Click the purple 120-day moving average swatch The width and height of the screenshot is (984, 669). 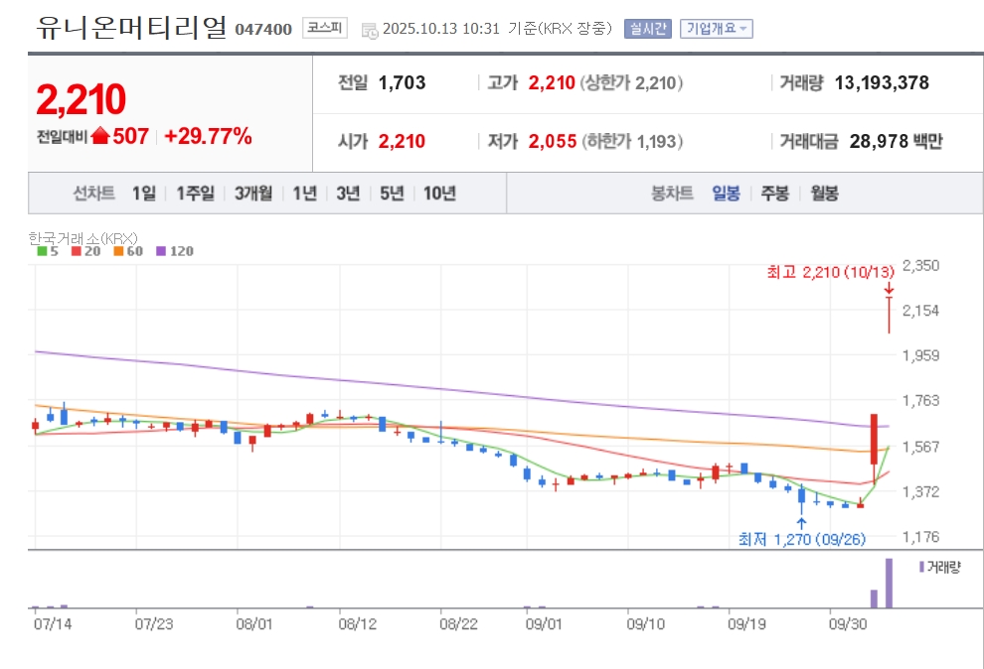(x=161, y=251)
